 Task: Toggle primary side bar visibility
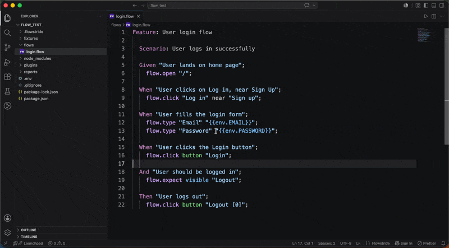tap(426, 6)
